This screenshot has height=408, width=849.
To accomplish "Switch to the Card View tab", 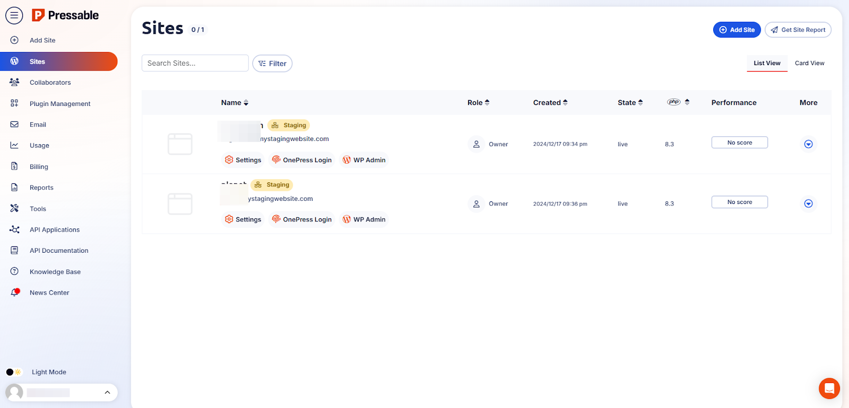I will click(809, 63).
